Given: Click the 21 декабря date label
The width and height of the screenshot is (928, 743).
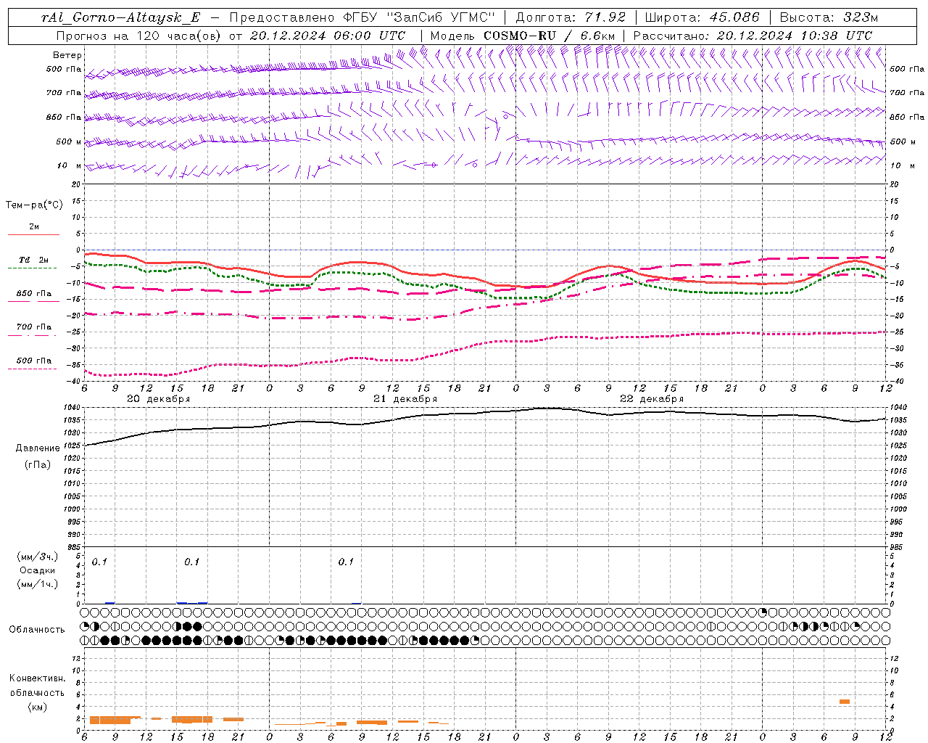Looking at the screenshot, I should pos(405,399).
